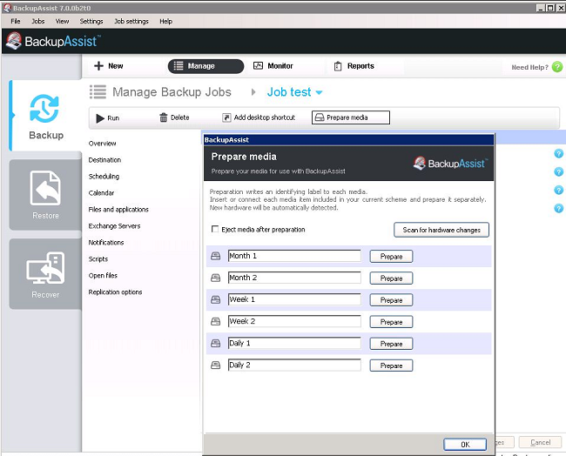Click into the Week 1 label field
Viewport: 566px width, 456px height.
pos(294,299)
